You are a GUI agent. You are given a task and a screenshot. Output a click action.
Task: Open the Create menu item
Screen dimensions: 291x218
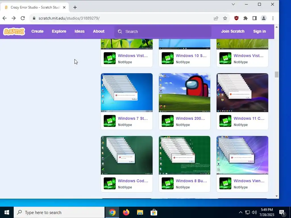point(37,31)
